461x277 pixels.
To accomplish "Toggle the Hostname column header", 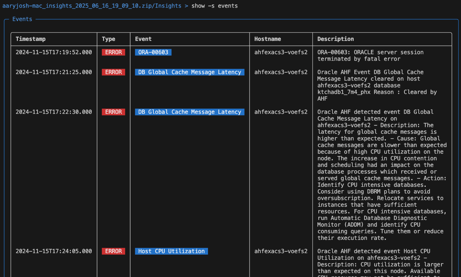I will point(267,39).
